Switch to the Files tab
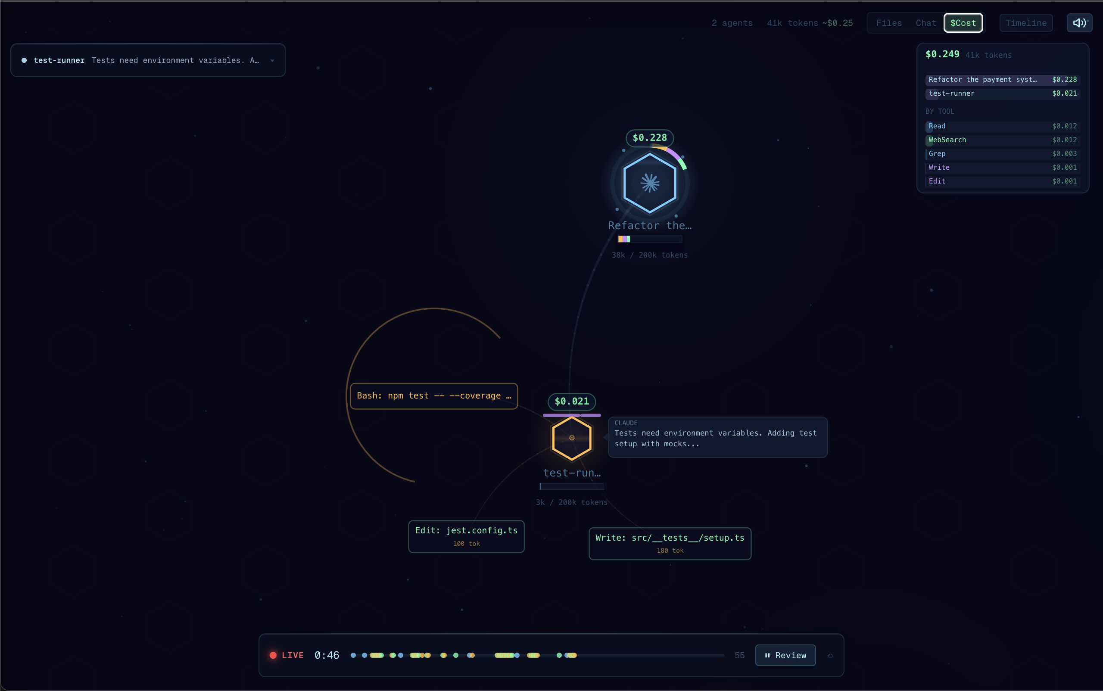This screenshot has width=1103, height=691. [888, 23]
